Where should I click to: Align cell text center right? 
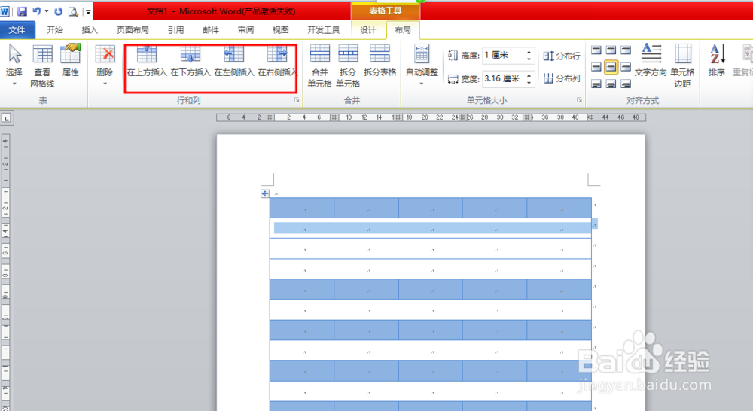coord(626,67)
